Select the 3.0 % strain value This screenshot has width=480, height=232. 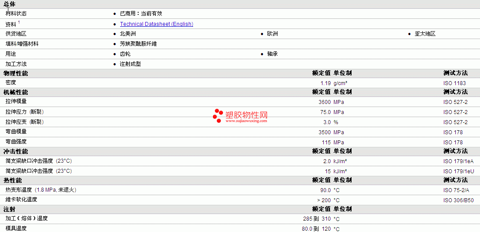pyautogui.click(x=330, y=122)
